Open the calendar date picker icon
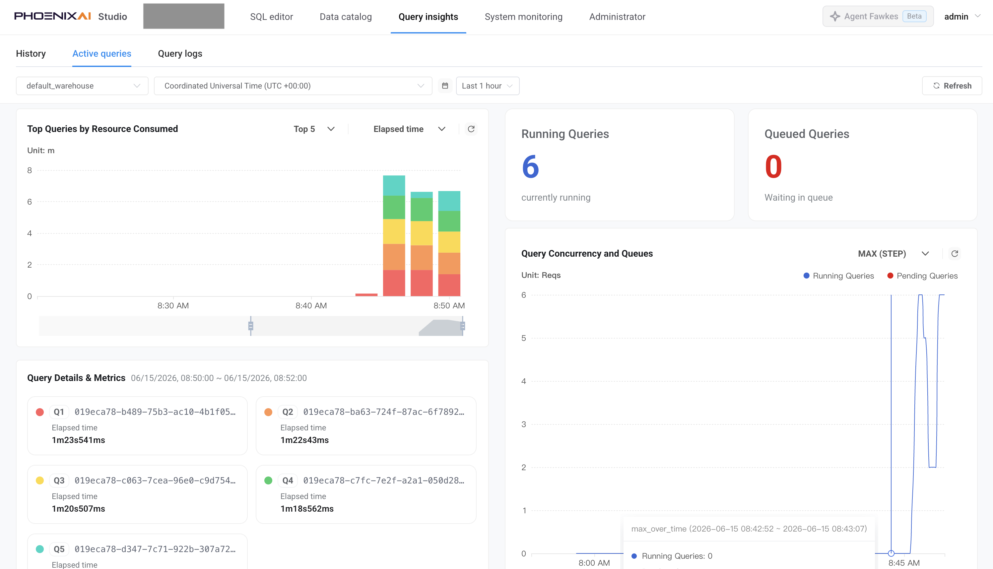The width and height of the screenshot is (993, 569). point(445,86)
